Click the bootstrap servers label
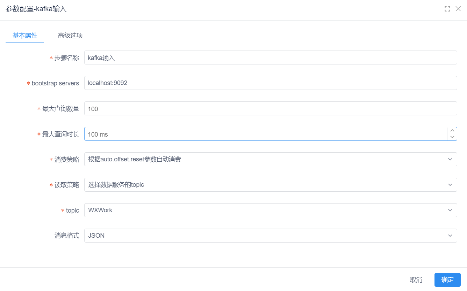 pyautogui.click(x=55, y=84)
